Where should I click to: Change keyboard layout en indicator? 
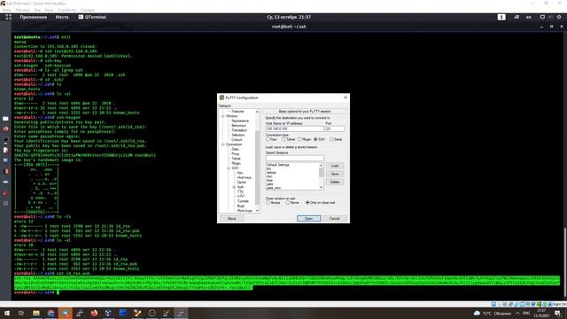pos(529,17)
